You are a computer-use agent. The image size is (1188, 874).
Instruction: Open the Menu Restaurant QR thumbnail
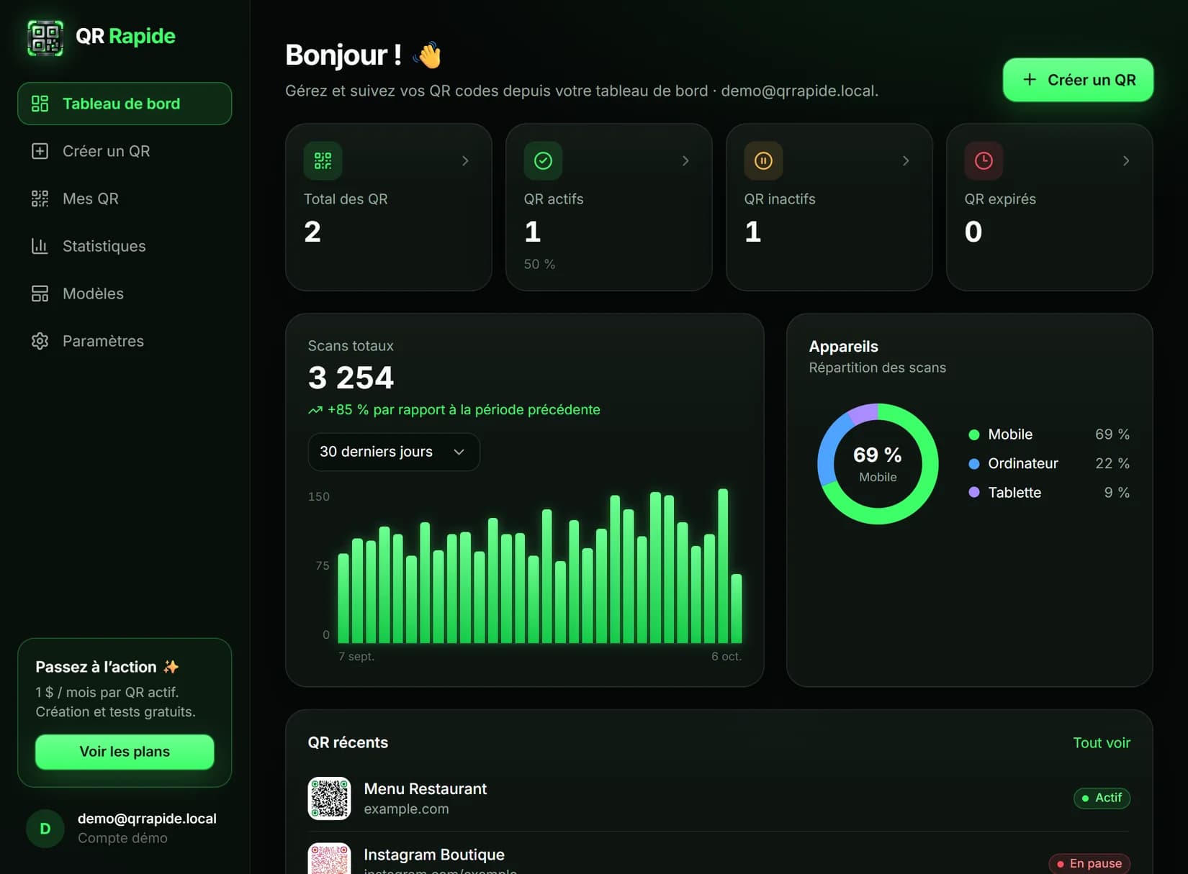(329, 798)
